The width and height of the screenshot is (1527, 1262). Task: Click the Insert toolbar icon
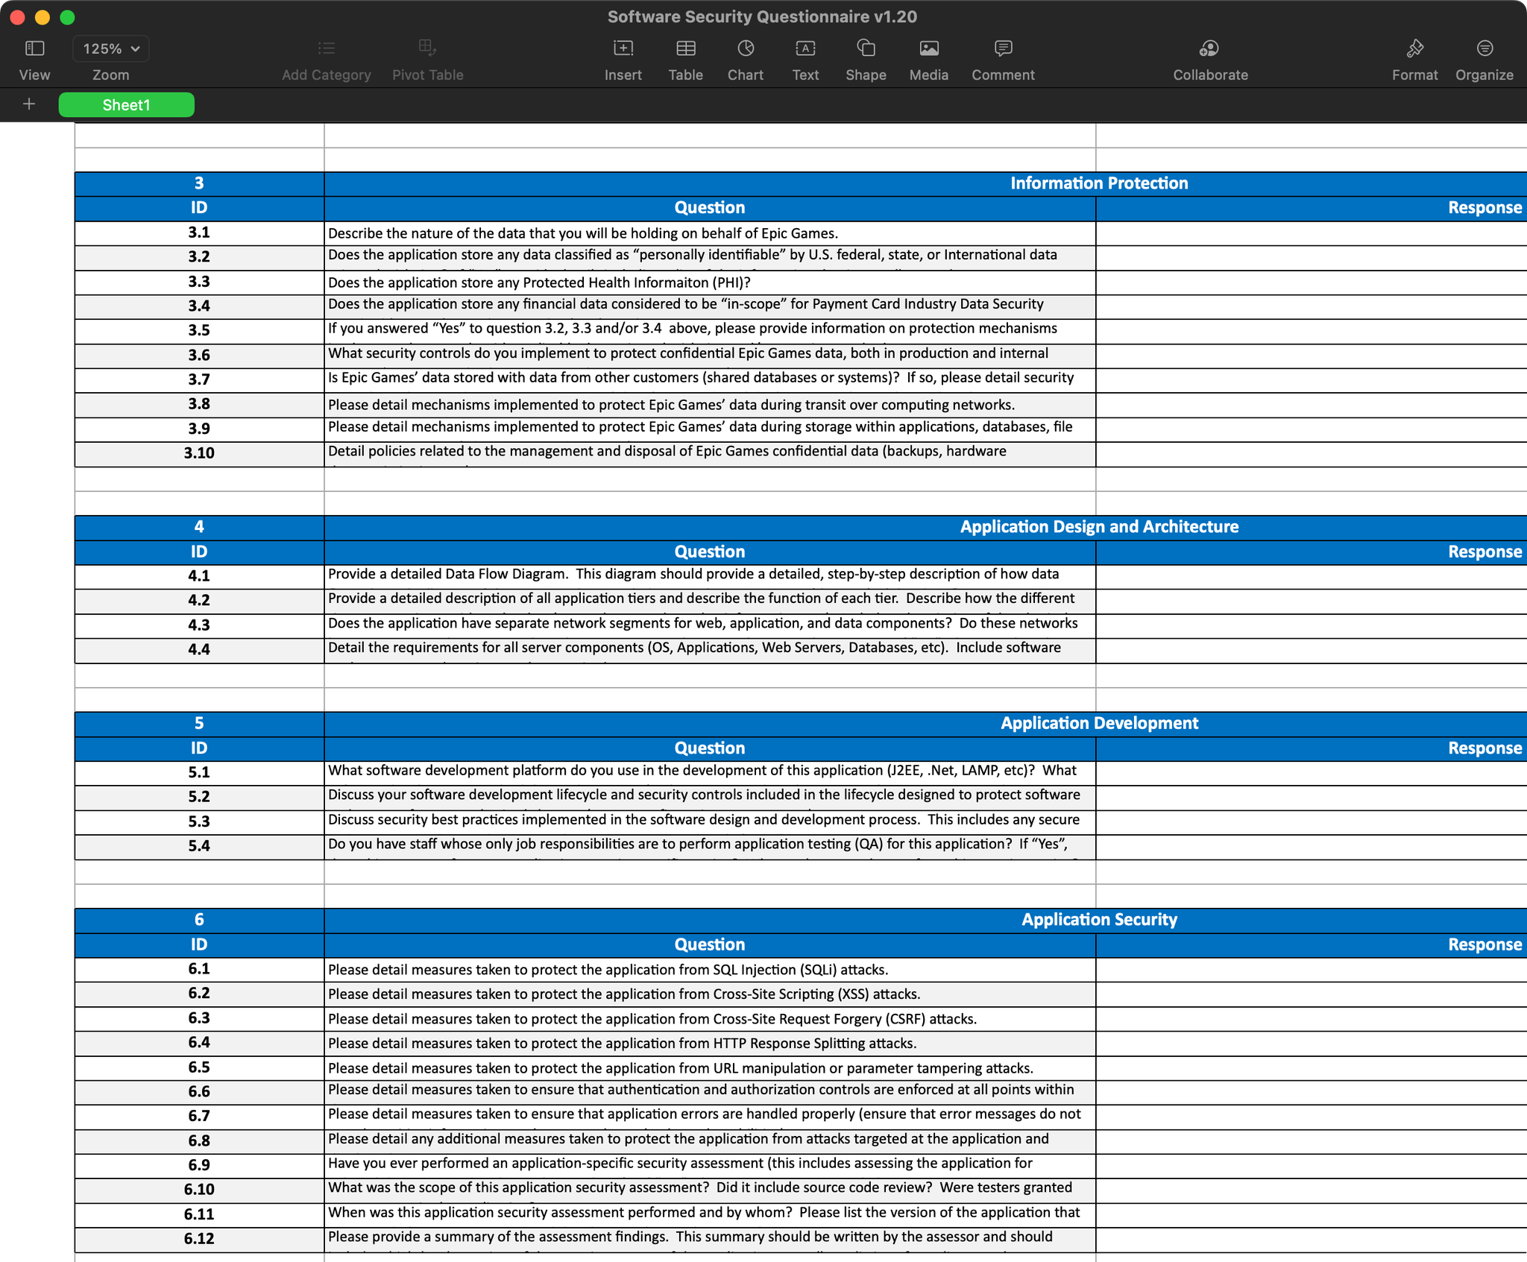[x=623, y=49]
